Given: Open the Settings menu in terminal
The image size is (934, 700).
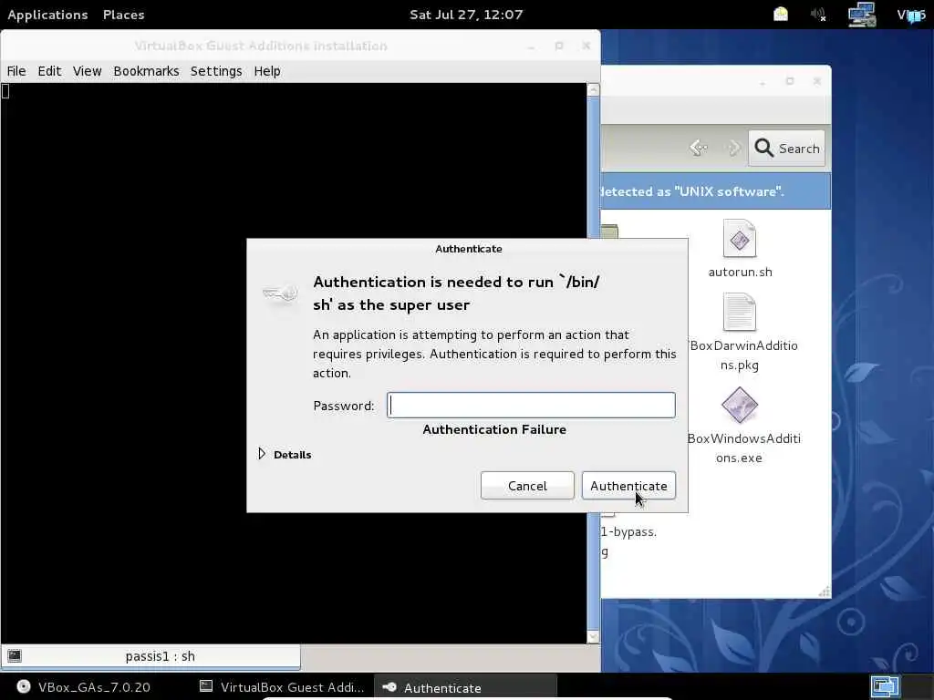Looking at the screenshot, I should (216, 71).
